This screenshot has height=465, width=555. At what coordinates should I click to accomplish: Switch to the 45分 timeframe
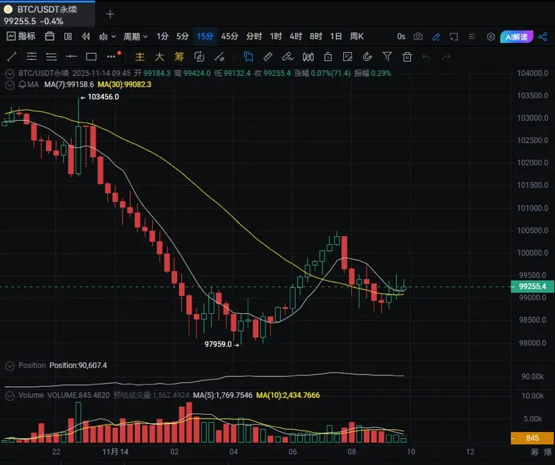(x=230, y=36)
